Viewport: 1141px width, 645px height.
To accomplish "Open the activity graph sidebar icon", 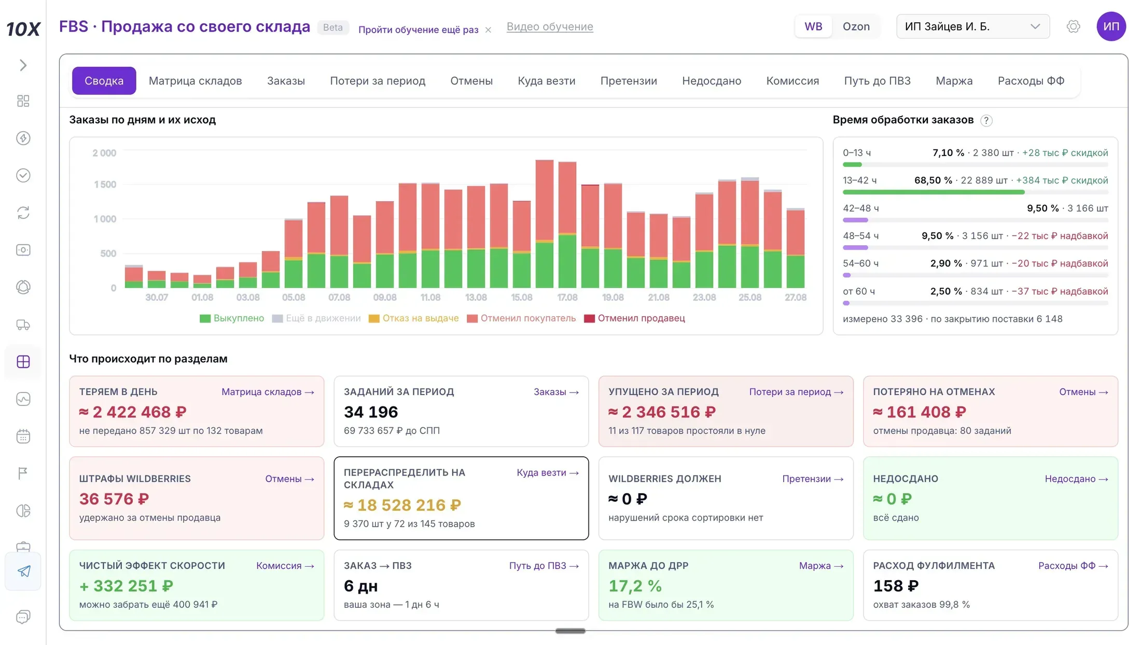I will 23,399.
